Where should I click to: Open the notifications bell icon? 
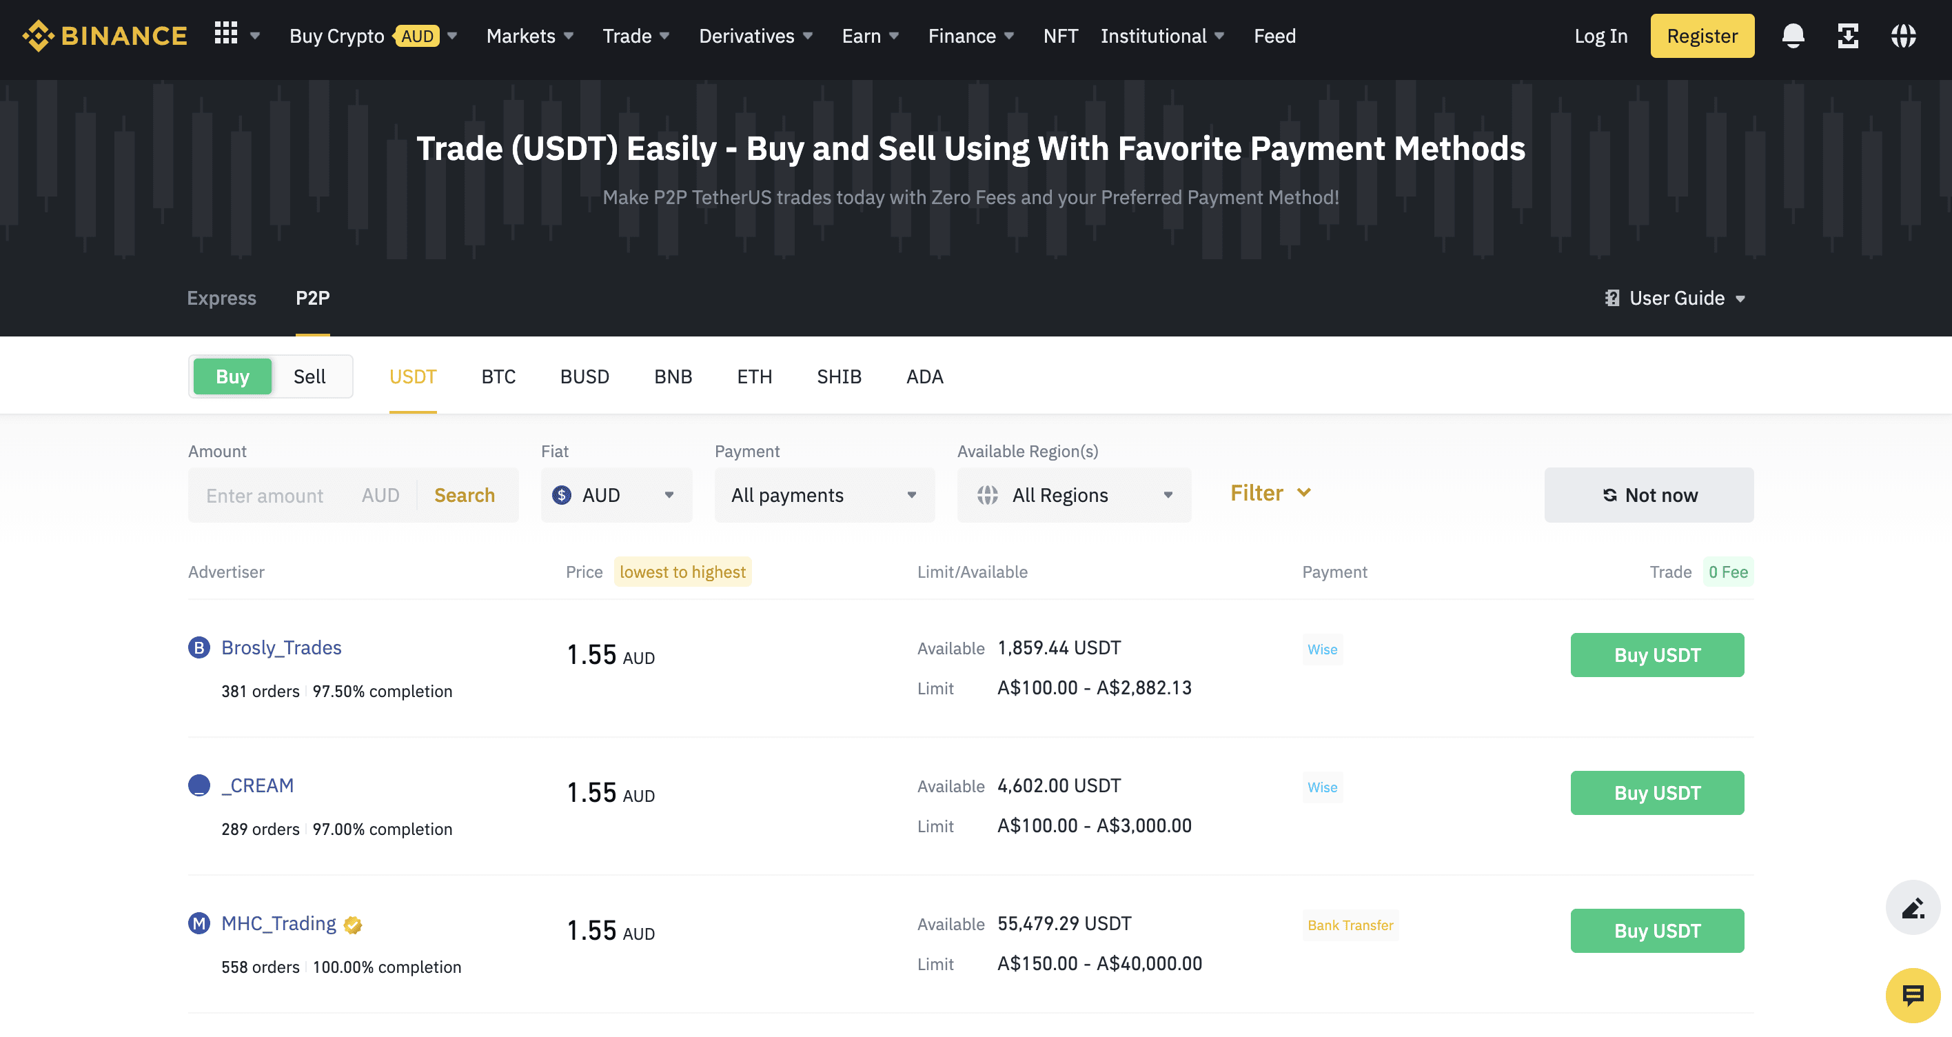[x=1792, y=36]
